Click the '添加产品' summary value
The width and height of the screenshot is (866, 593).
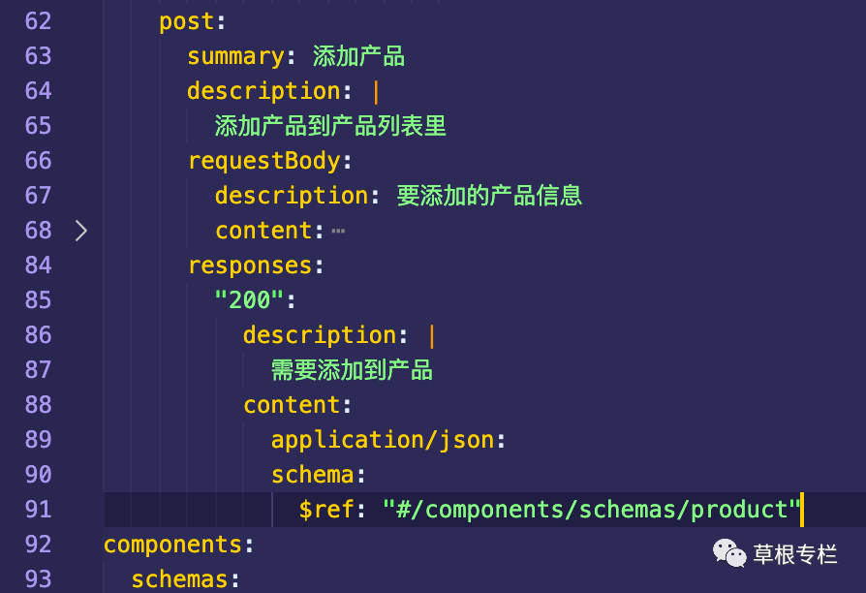(358, 56)
